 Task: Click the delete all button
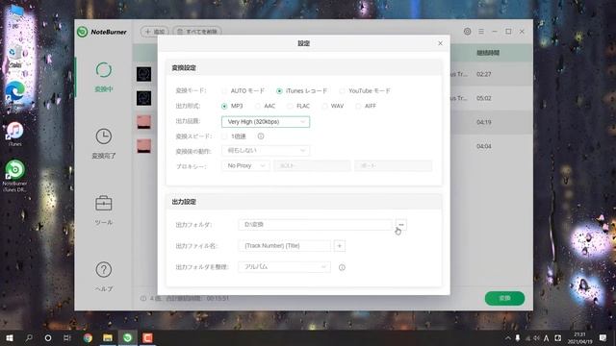tap(197, 32)
